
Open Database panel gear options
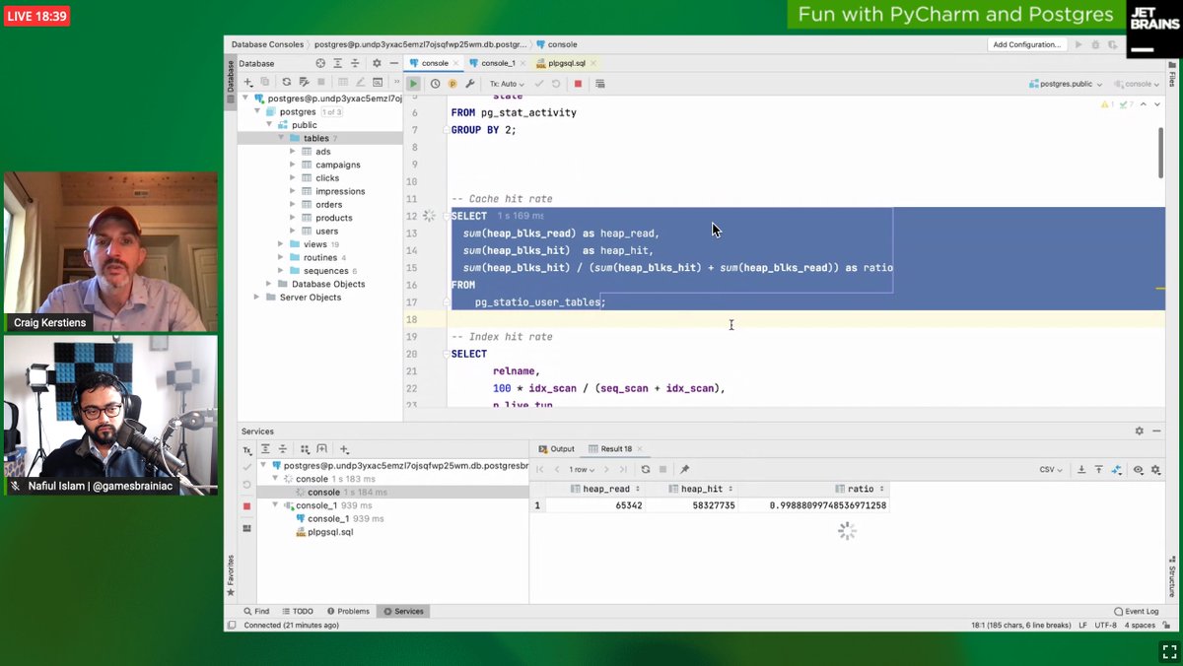[x=377, y=63]
